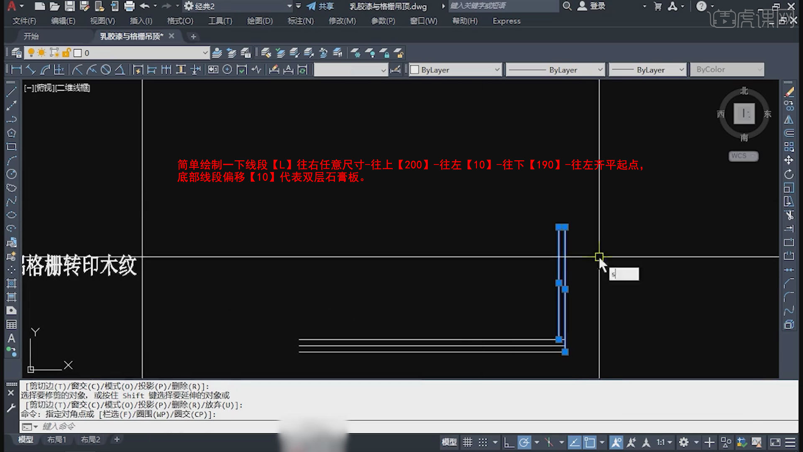This screenshot has width=803, height=452.
Task: Open Layer Properties Manager icon
Action: tap(16, 53)
